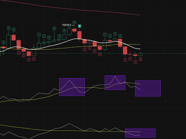This screenshot has height=139, width=186.
Task: Select the green 8 marker above the peak candle
Action: (74, 22)
